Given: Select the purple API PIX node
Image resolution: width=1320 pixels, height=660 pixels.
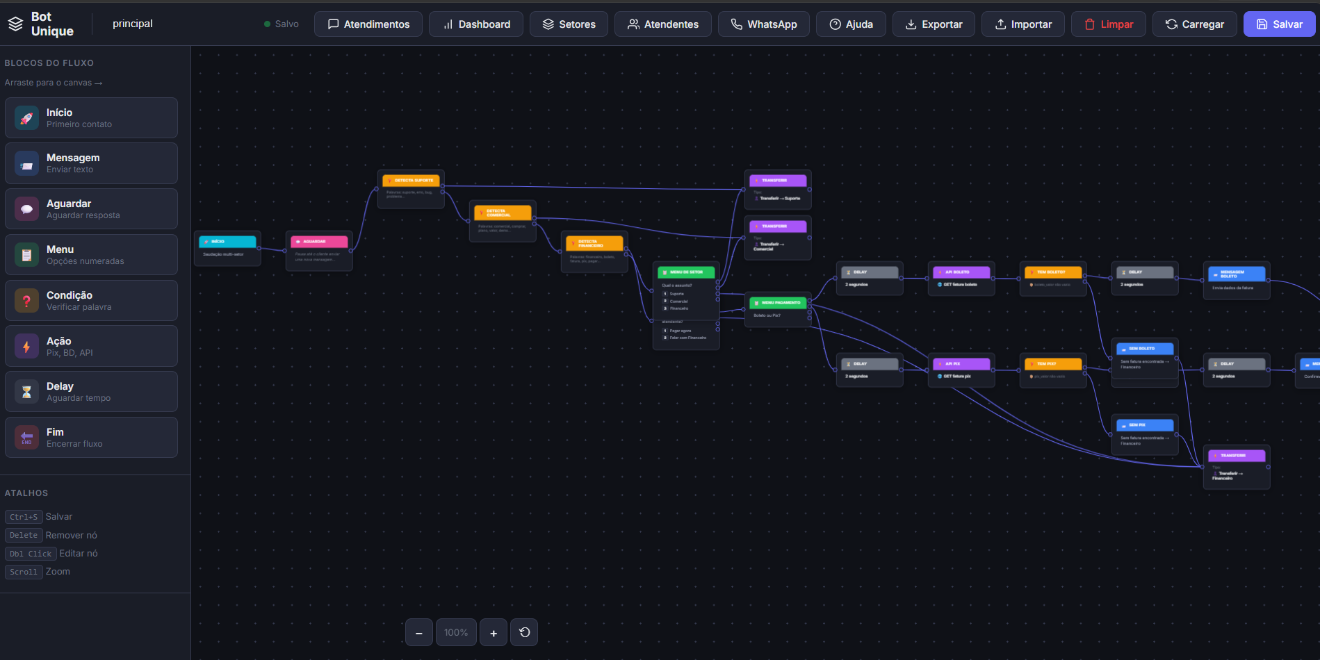Looking at the screenshot, I should 962,370.
